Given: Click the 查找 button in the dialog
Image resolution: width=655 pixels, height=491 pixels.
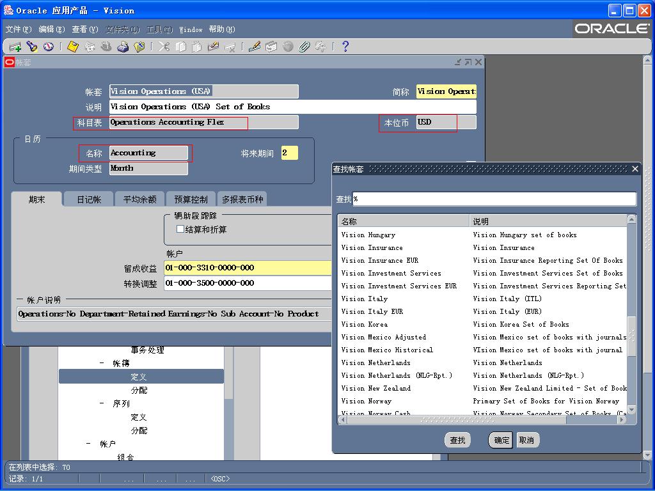Looking at the screenshot, I should [457, 440].
